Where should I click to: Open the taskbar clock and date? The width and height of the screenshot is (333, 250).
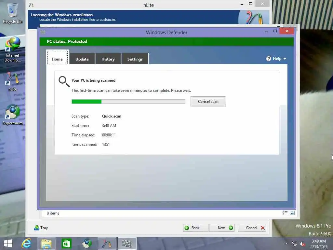click(x=319, y=244)
